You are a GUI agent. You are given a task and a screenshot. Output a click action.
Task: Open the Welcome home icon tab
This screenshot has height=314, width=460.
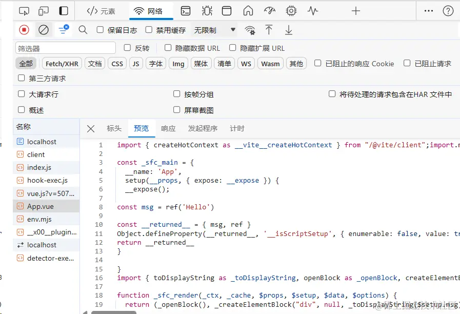click(x=248, y=11)
